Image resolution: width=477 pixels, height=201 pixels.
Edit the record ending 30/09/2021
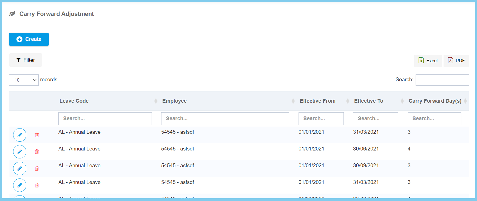tap(20, 168)
